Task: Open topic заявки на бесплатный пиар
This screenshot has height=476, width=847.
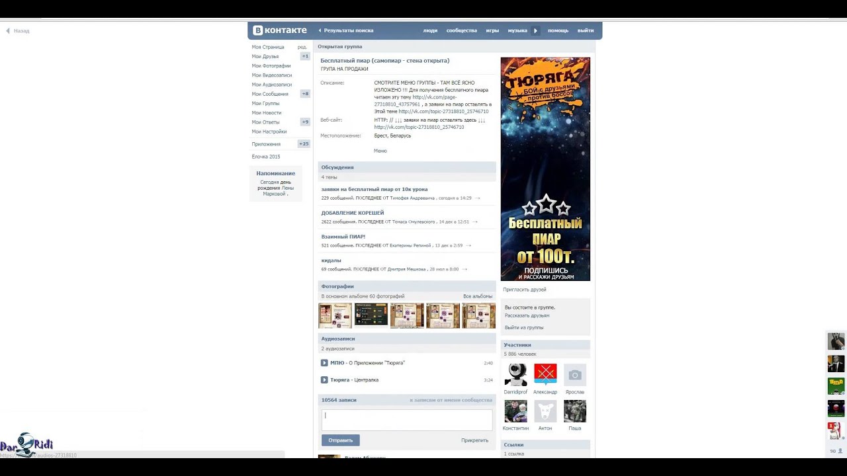Action: (375, 189)
